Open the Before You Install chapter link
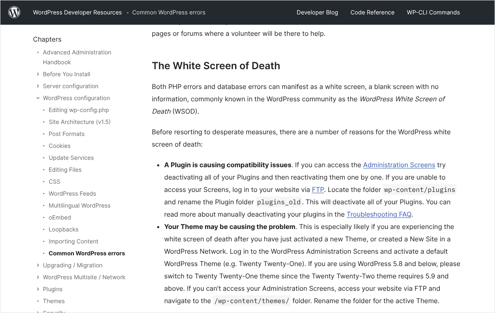Image resolution: width=495 pixels, height=313 pixels. pyautogui.click(x=66, y=74)
